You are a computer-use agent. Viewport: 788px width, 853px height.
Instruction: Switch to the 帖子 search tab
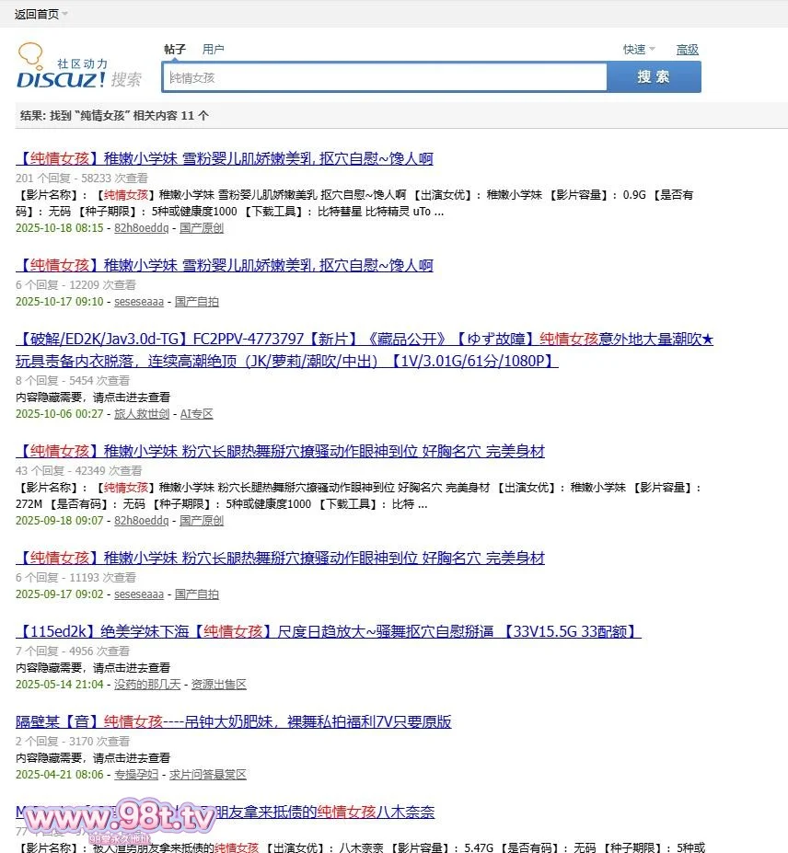click(175, 50)
